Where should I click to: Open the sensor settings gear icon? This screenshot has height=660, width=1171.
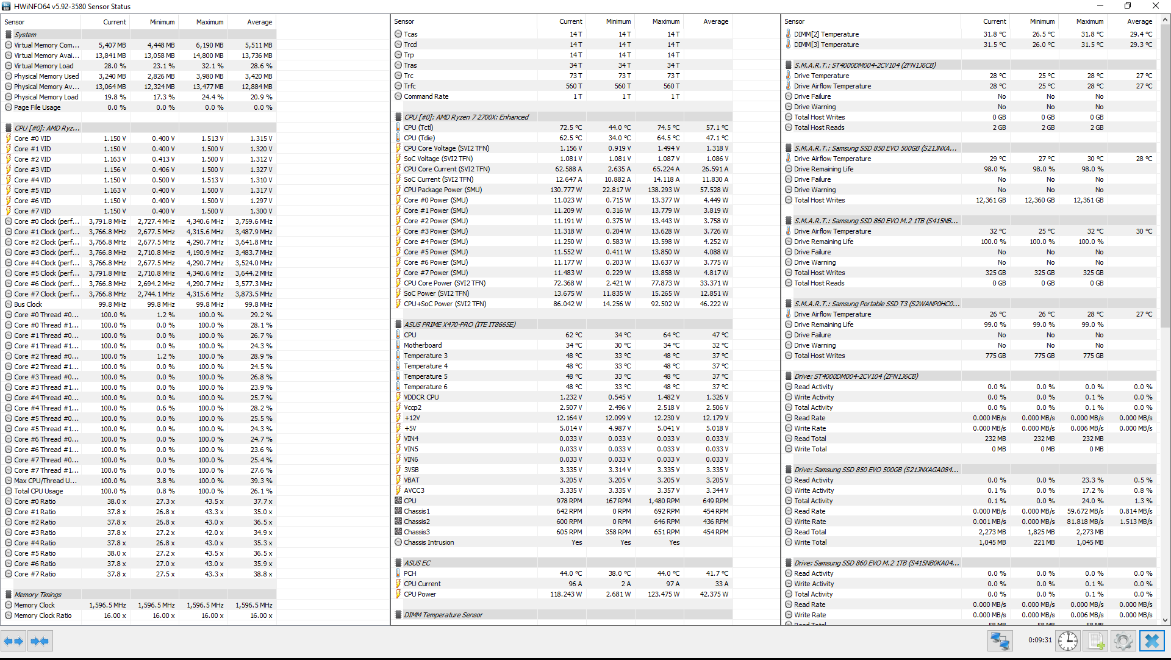(1123, 641)
